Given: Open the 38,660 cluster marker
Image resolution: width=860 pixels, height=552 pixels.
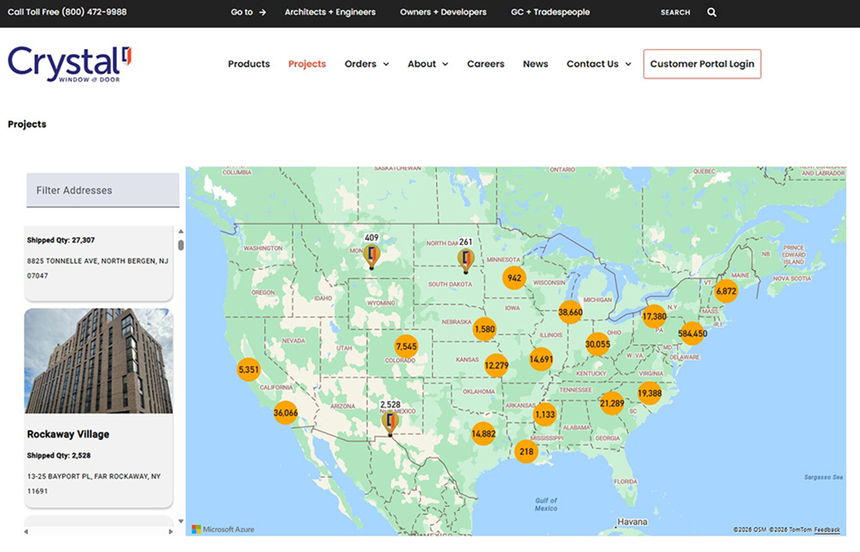Looking at the screenshot, I should 570,312.
